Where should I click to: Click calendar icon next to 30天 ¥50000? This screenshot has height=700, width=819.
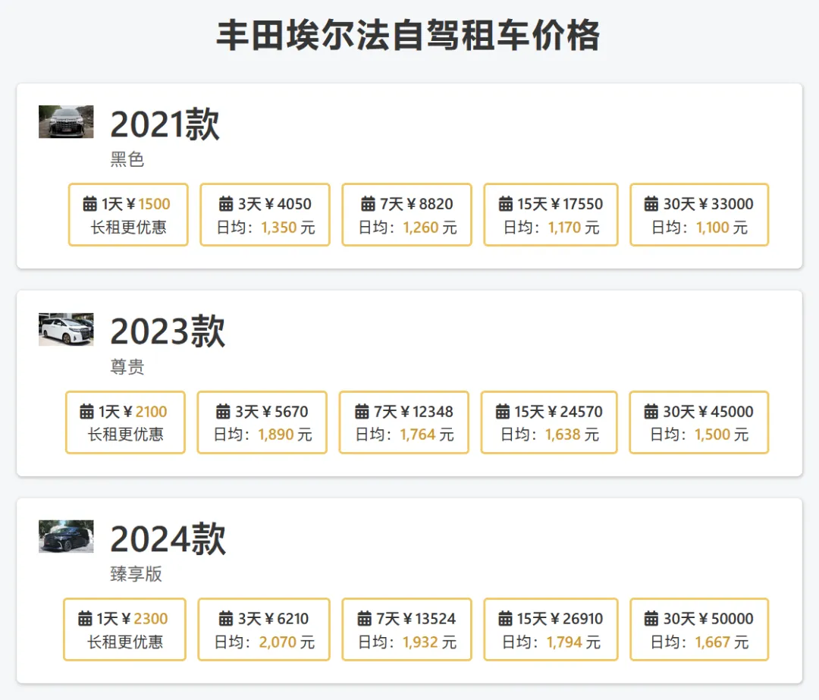[x=651, y=619]
